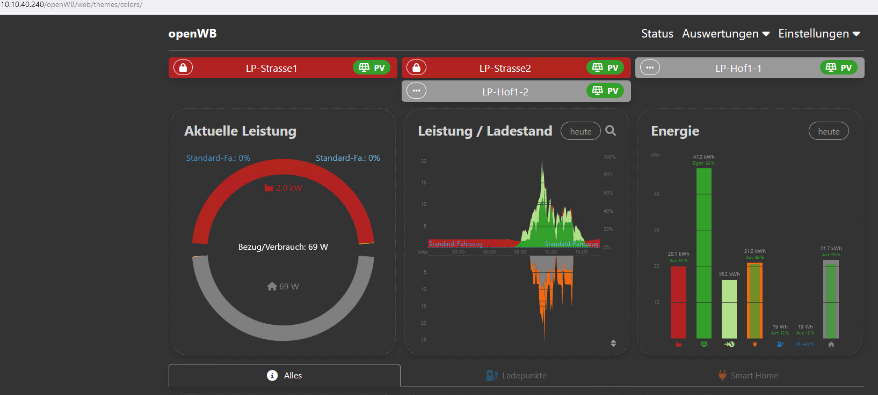Click the tall green 47.0 kWh bar
878x395 pixels.
pyautogui.click(x=704, y=253)
